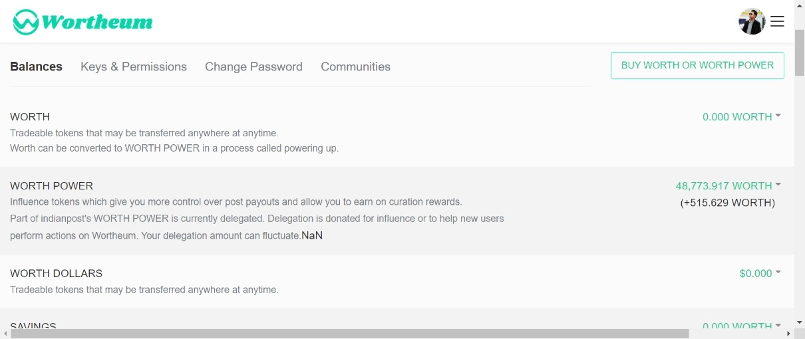
Task: Click the delegated +515.629 WORTH amount
Action: [727, 203]
